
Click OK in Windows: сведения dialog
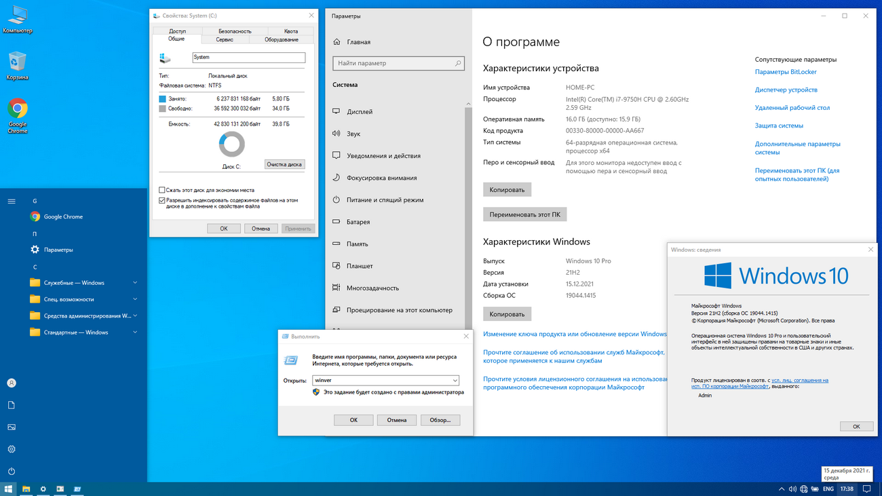coord(856,426)
